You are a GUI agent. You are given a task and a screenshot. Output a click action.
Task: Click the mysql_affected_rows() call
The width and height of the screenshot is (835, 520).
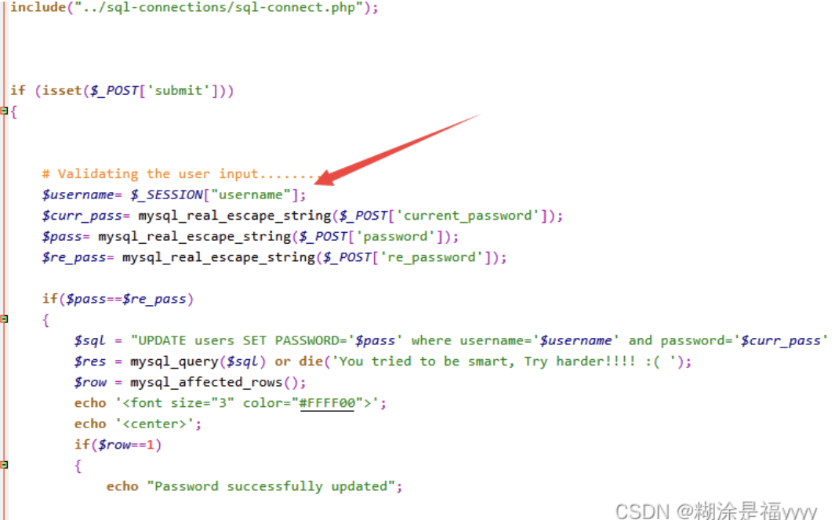(x=218, y=383)
